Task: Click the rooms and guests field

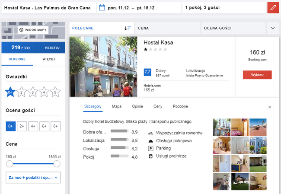Action: (224, 8)
